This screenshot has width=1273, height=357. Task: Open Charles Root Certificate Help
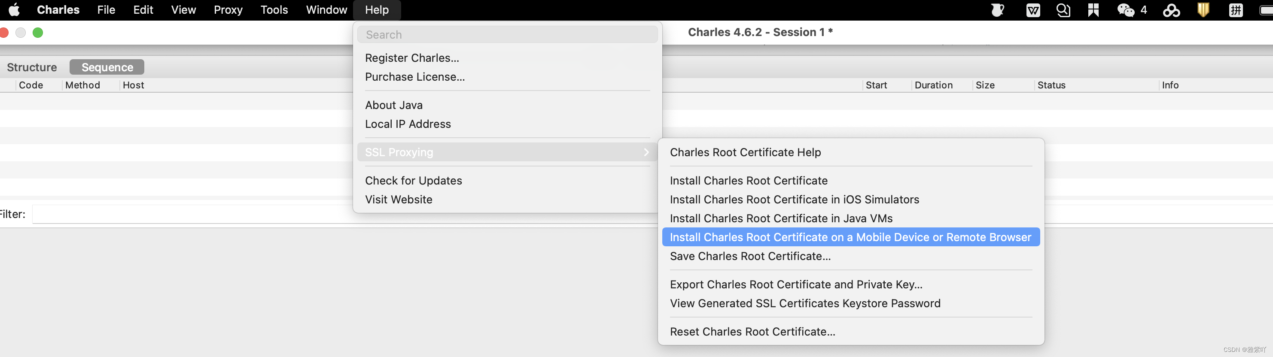(851, 152)
